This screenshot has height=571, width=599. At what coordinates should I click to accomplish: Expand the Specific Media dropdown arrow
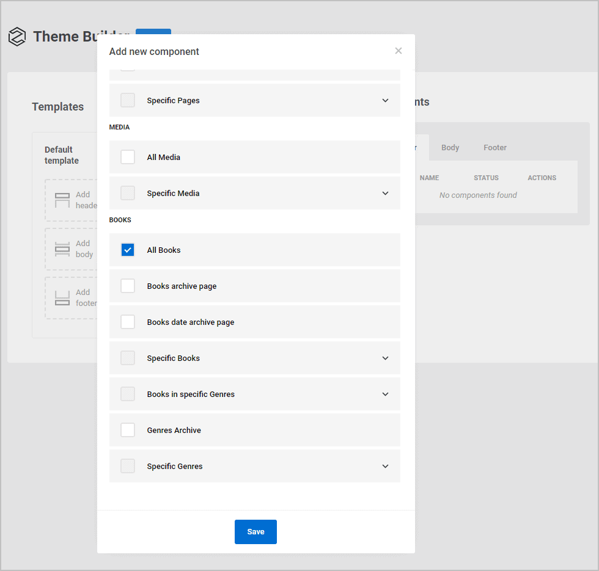(x=385, y=193)
